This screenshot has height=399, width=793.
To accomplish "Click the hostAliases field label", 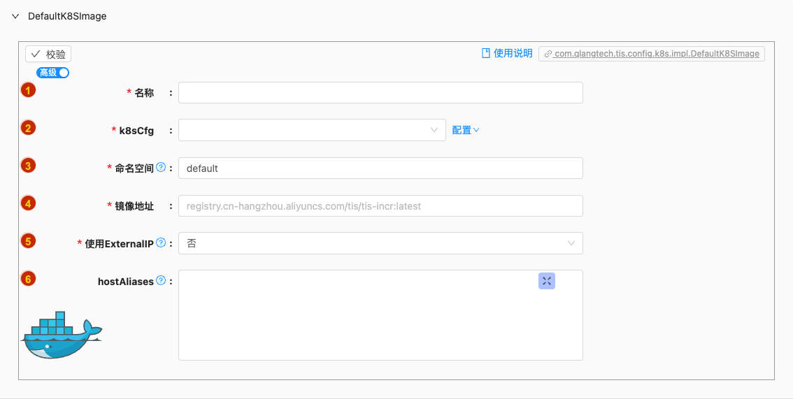I will pos(125,282).
